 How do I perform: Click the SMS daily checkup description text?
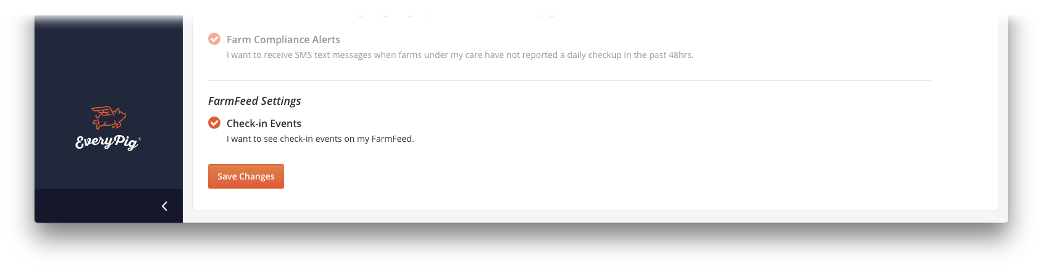460,55
